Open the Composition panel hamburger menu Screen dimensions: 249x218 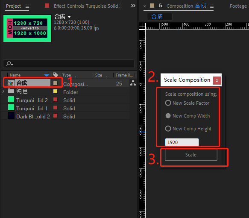[x=212, y=6]
